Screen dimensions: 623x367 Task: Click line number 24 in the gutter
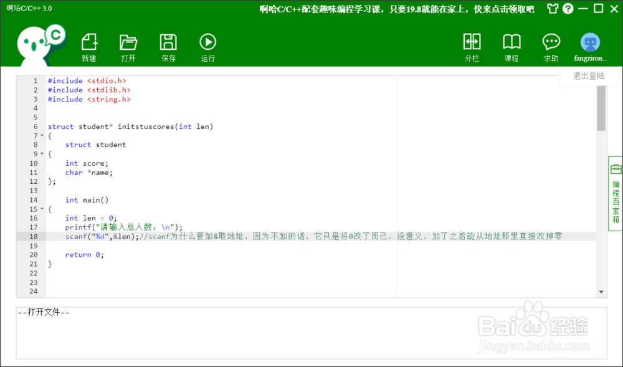tap(34, 291)
